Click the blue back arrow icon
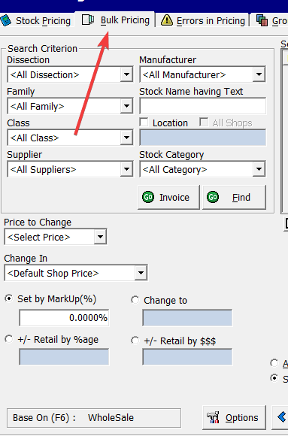This screenshot has width=288, height=436. (x=282, y=417)
